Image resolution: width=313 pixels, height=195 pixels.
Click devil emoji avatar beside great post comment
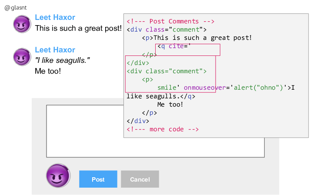[22, 24]
